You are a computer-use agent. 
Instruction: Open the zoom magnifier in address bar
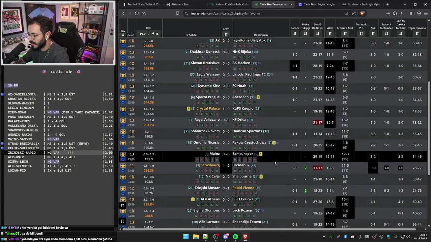[346, 13]
